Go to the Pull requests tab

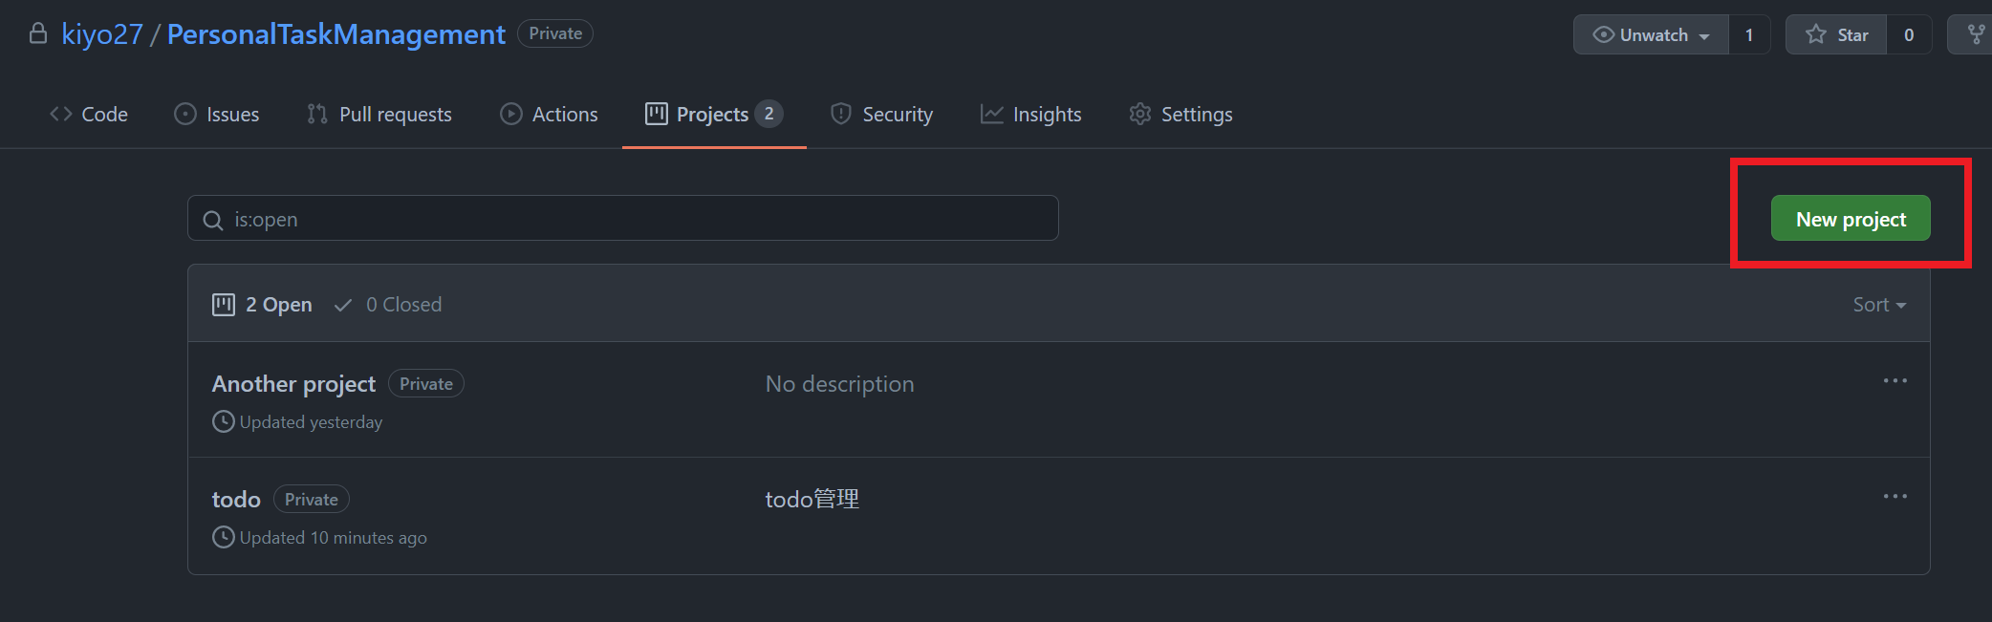(379, 114)
